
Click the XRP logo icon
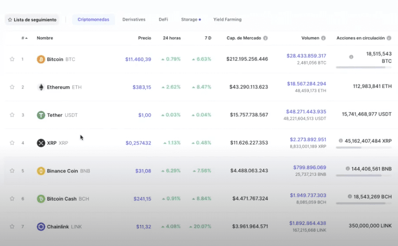point(41,143)
